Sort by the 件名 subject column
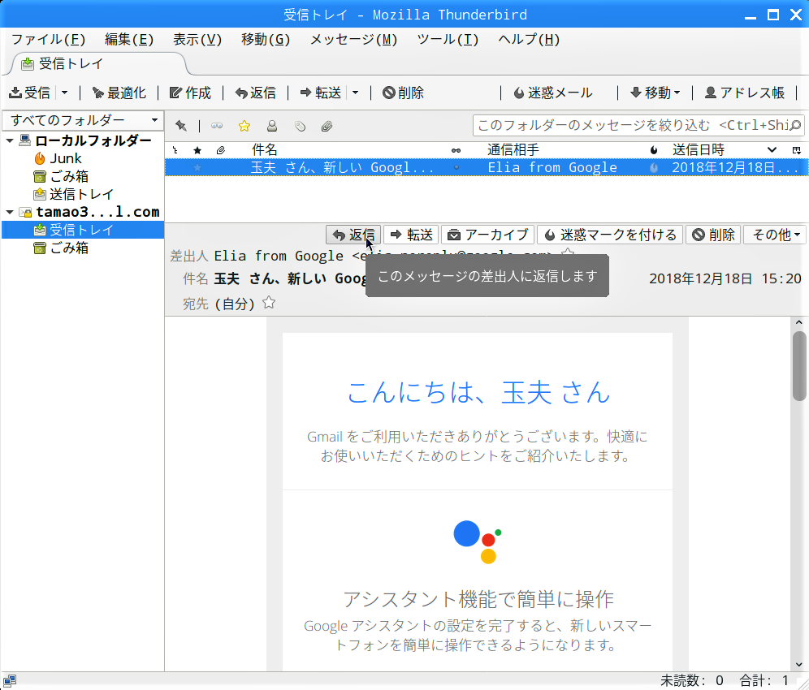The image size is (809, 690). 264,150
